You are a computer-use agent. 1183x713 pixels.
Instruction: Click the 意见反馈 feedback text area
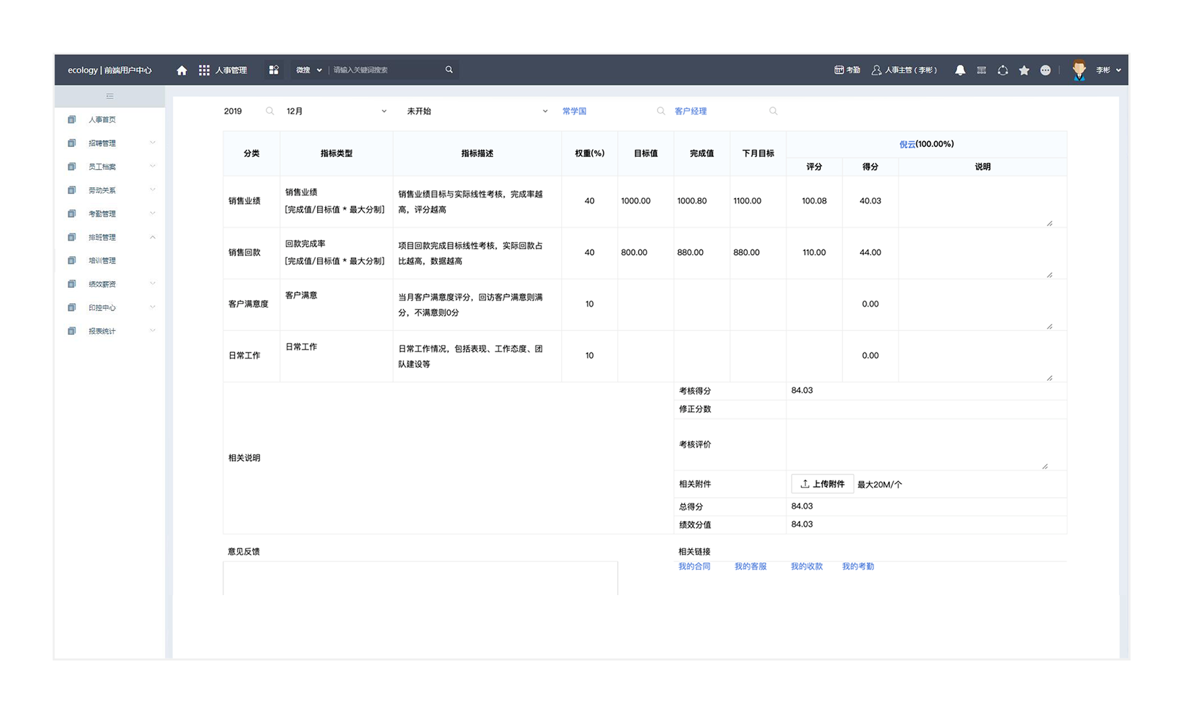click(x=420, y=578)
